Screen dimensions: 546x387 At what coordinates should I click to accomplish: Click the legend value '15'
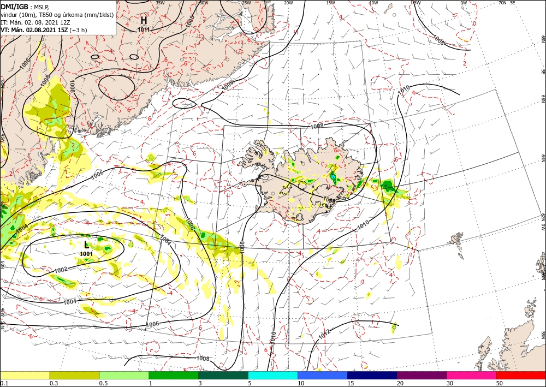click(351, 383)
